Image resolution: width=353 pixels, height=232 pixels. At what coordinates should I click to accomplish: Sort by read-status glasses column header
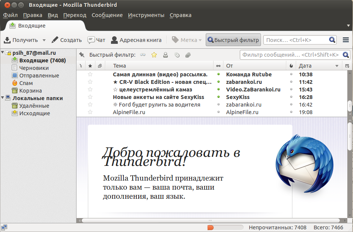219,66
